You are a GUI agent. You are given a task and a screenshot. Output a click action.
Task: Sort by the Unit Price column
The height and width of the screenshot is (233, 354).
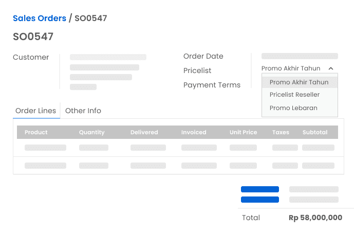[x=243, y=132]
